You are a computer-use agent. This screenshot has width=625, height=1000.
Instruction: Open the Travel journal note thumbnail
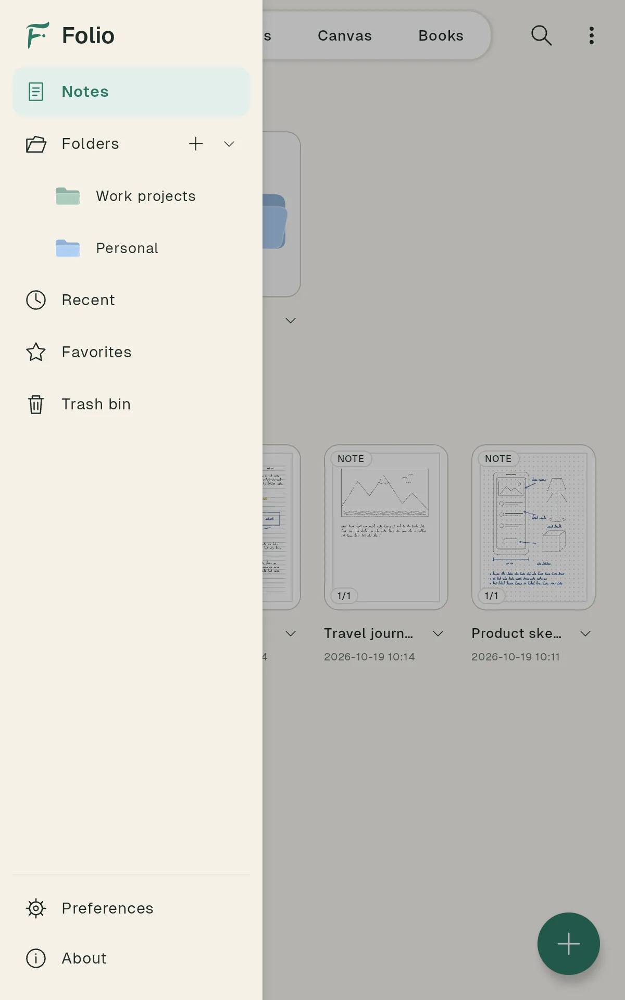386,527
